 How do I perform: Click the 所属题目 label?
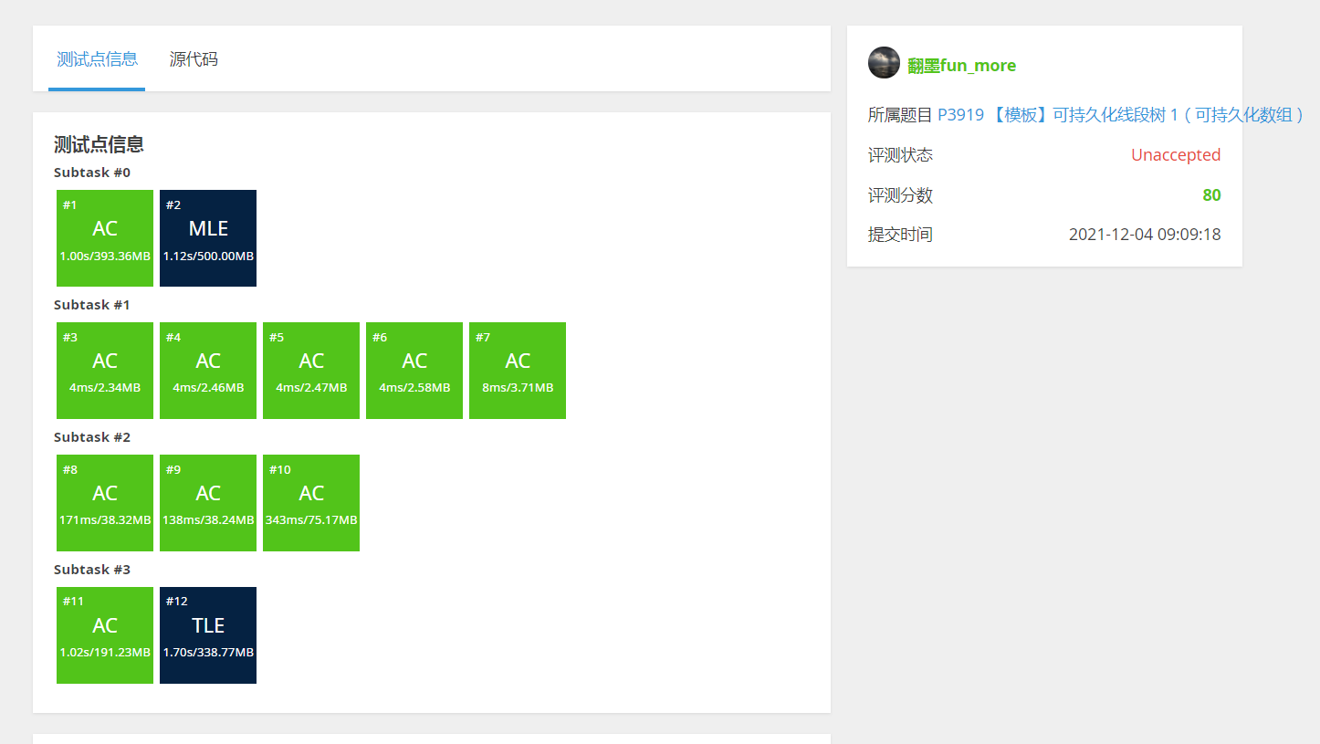(900, 115)
